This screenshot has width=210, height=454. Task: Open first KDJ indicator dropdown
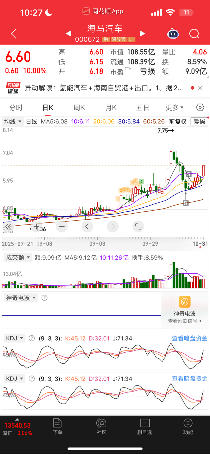[x=14, y=338]
